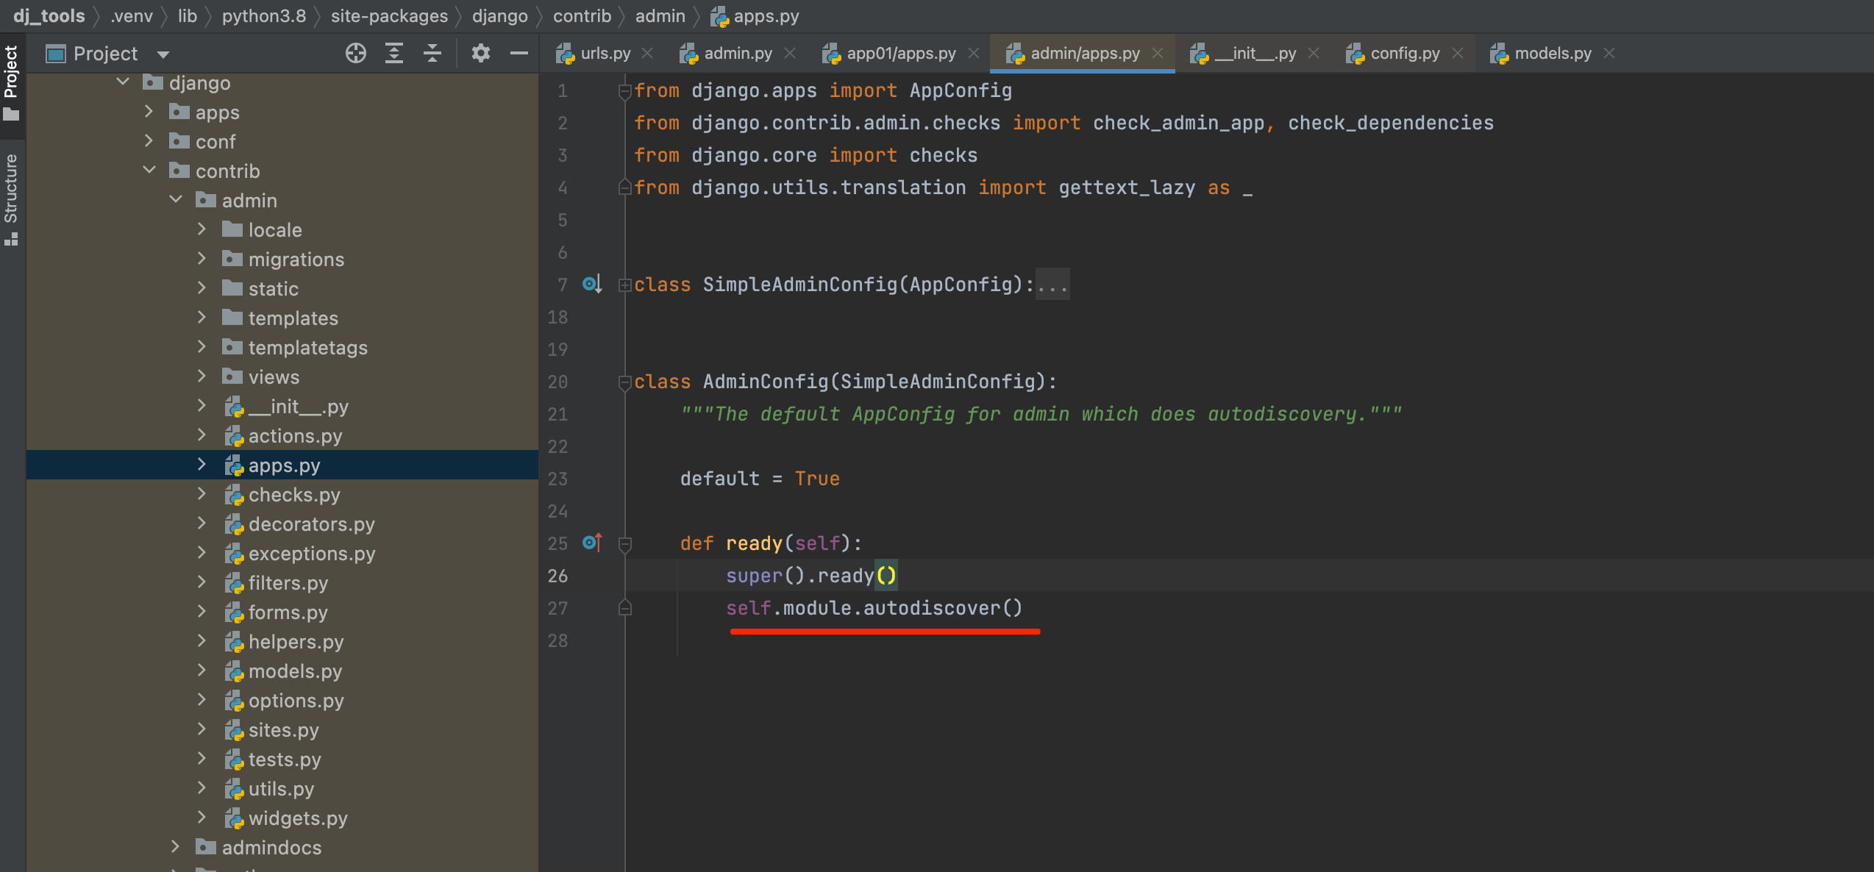Screen dimensions: 1874x872
Task: Select utils.py in project tree
Action: click(282, 788)
